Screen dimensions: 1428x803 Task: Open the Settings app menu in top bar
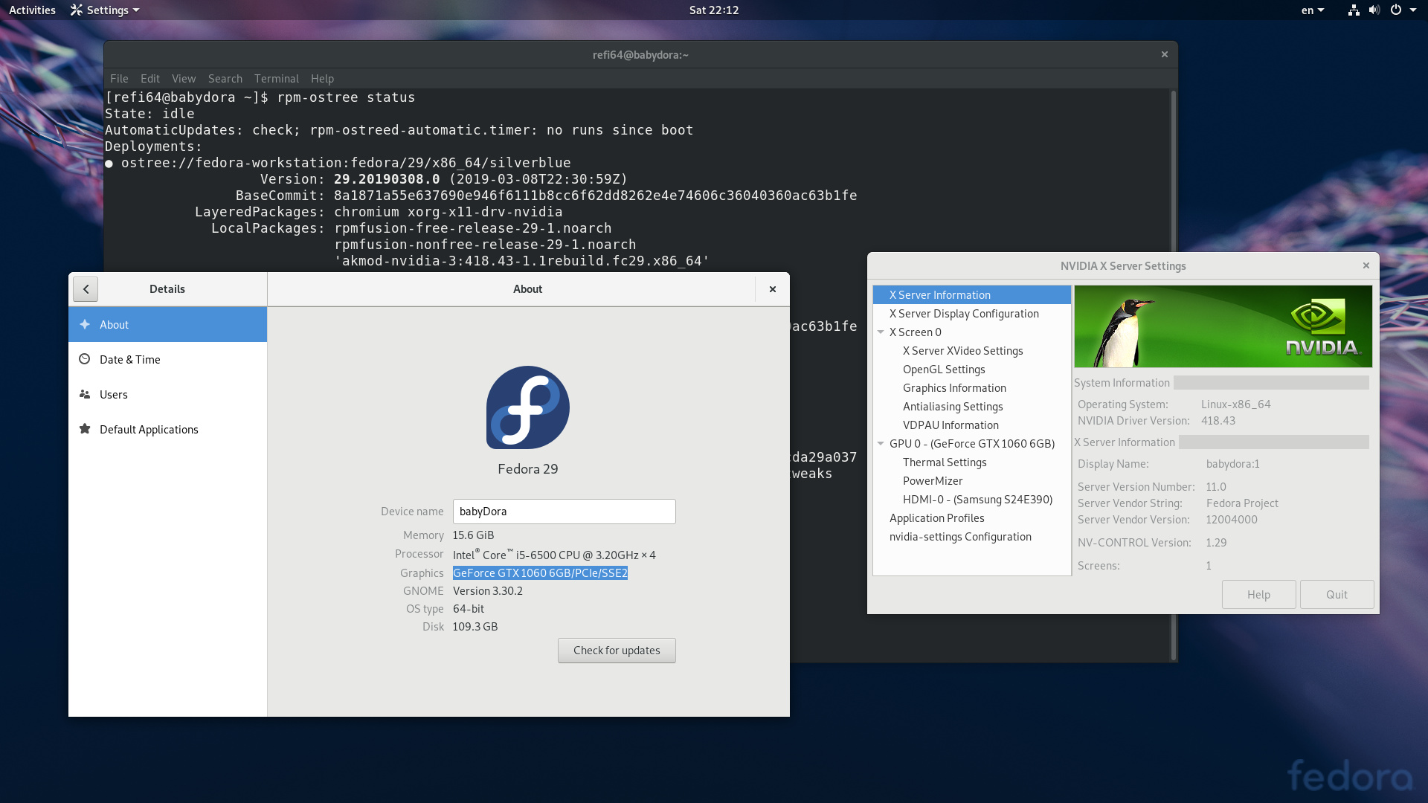pyautogui.click(x=105, y=10)
